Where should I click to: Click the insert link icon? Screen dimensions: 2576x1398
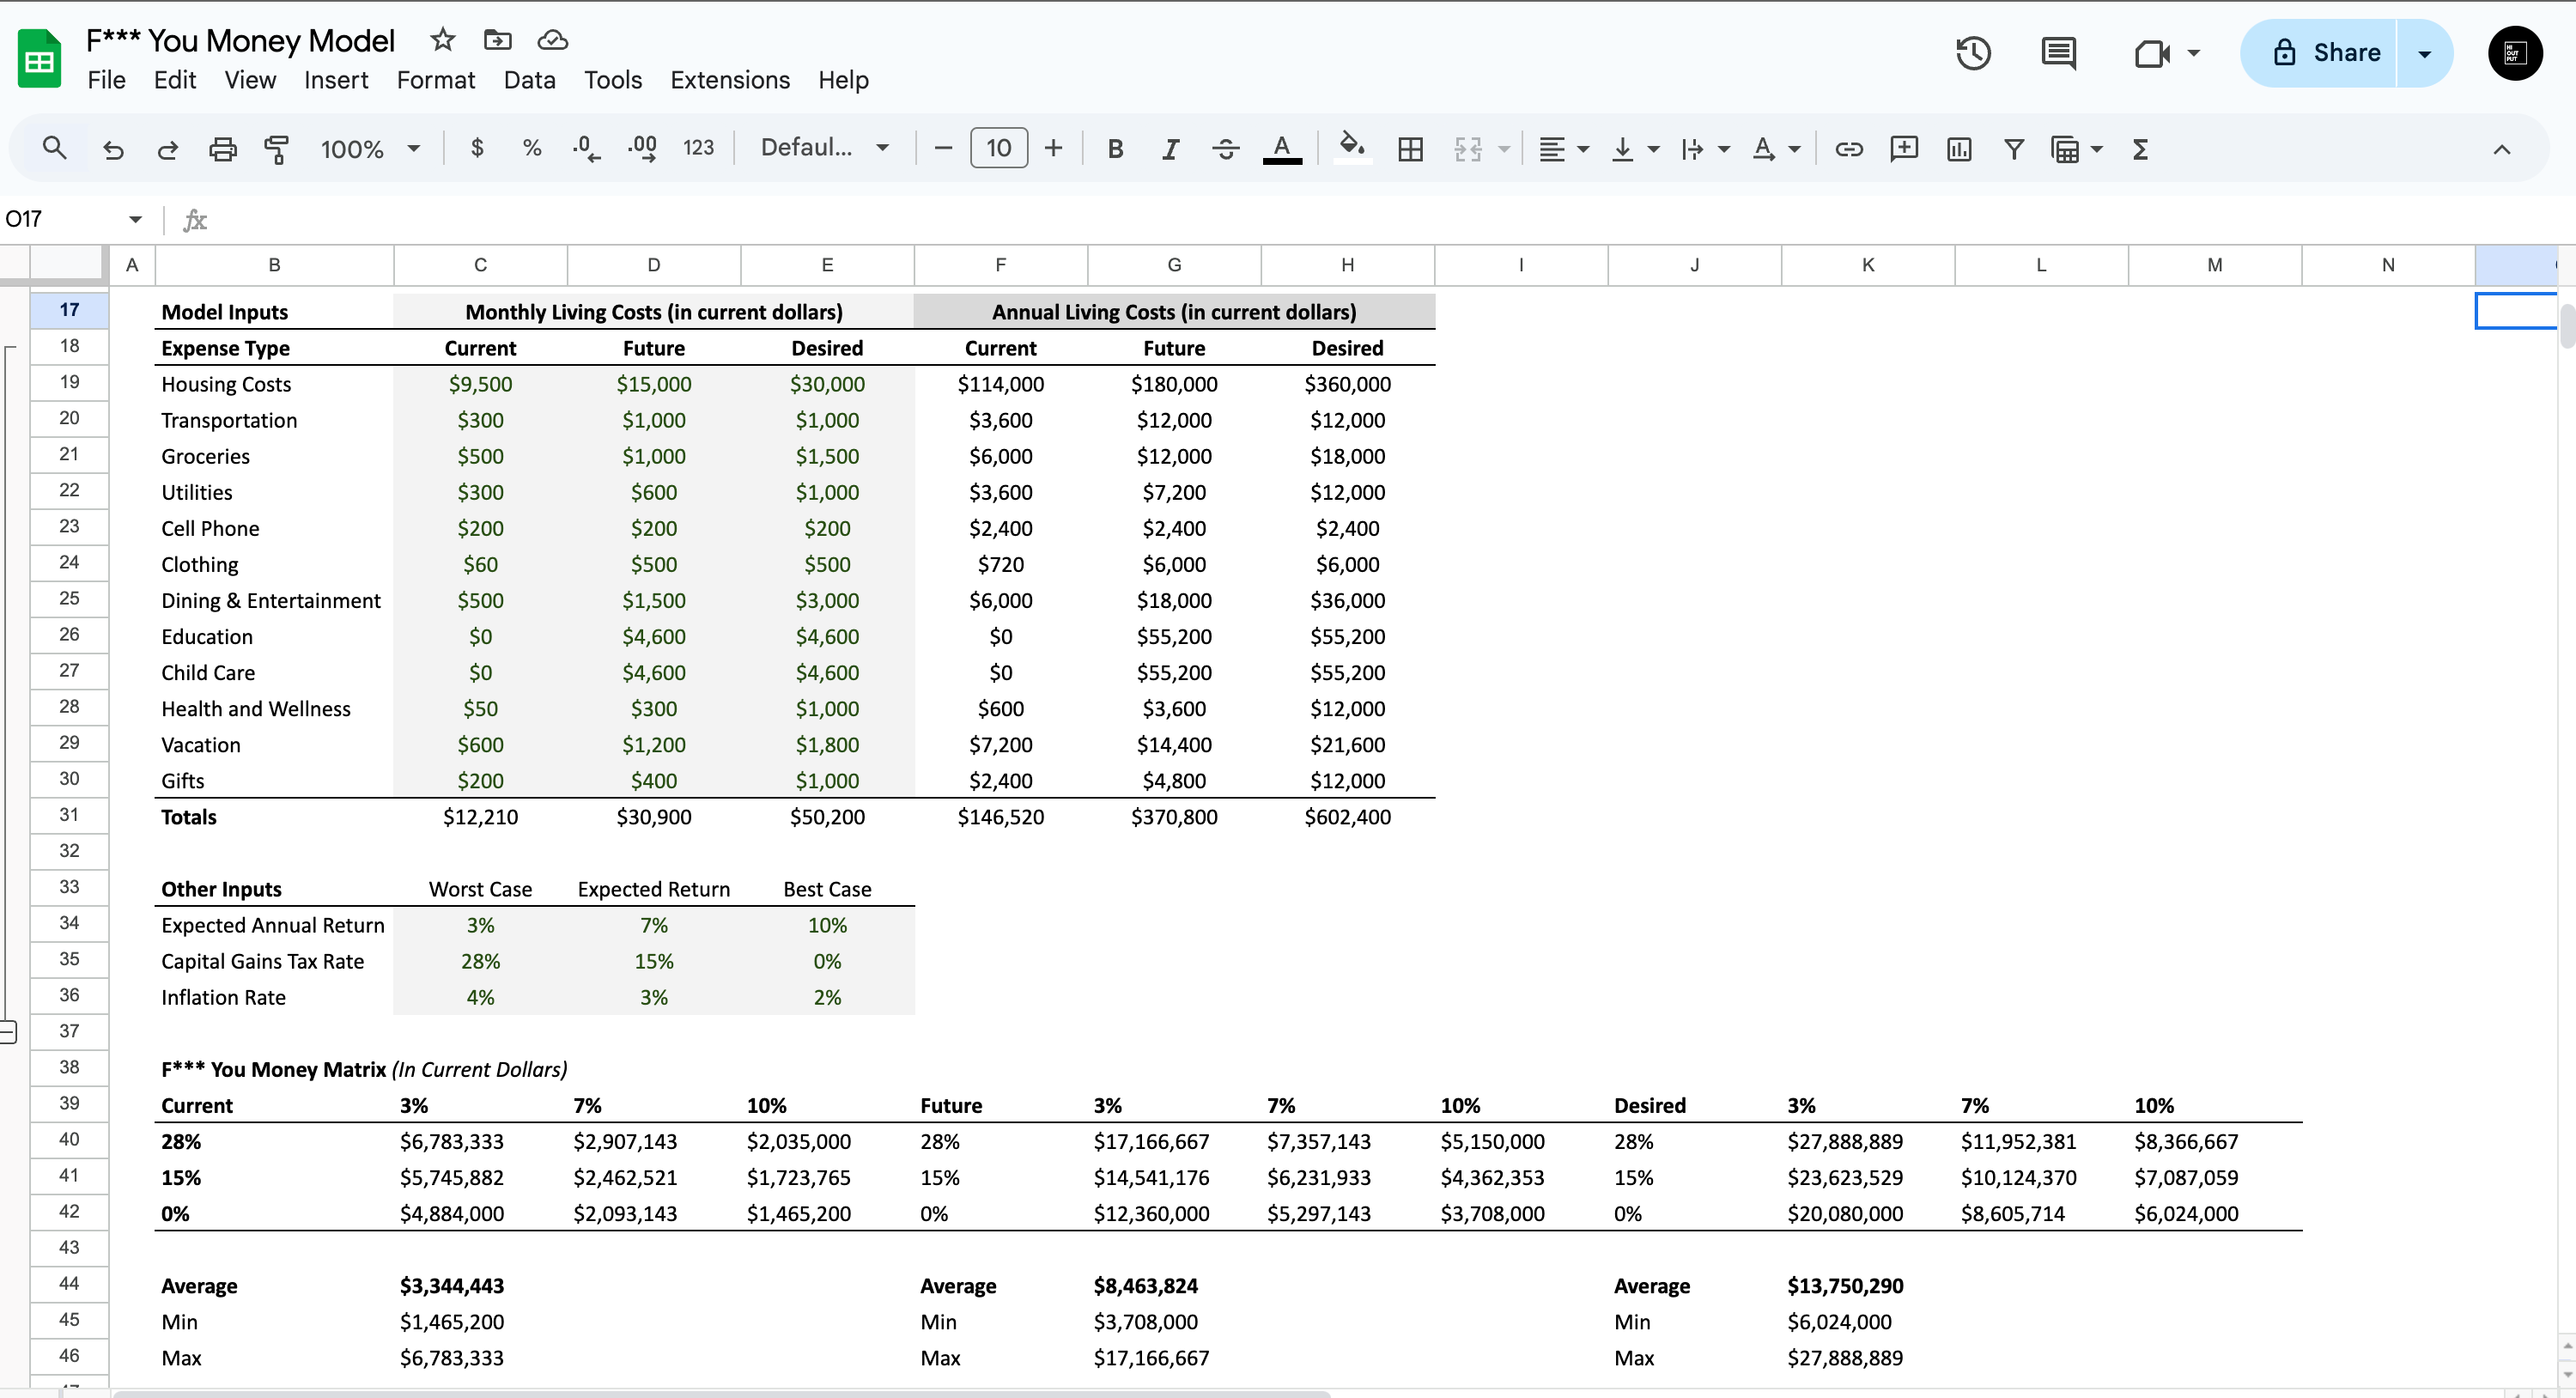pos(1848,149)
